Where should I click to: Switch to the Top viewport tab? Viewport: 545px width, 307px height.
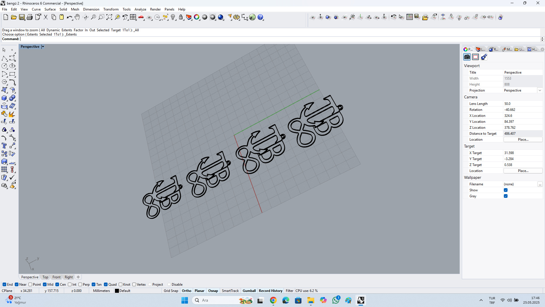point(45,277)
